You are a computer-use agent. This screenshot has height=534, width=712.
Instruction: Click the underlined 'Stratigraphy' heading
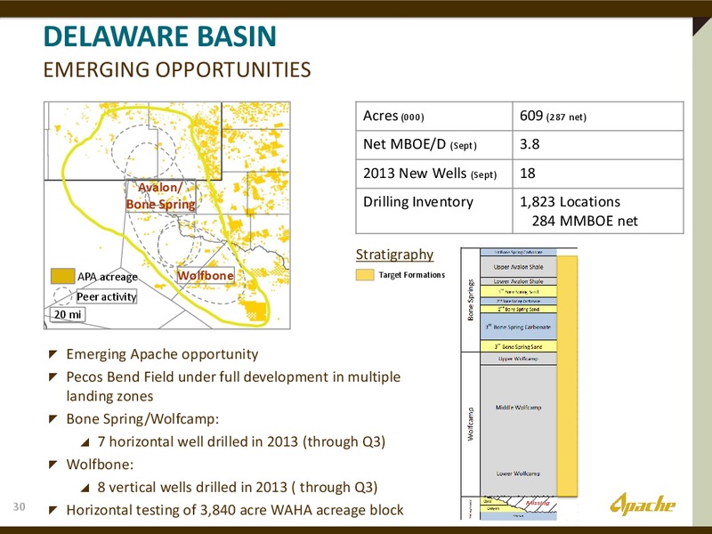[394, 255]
